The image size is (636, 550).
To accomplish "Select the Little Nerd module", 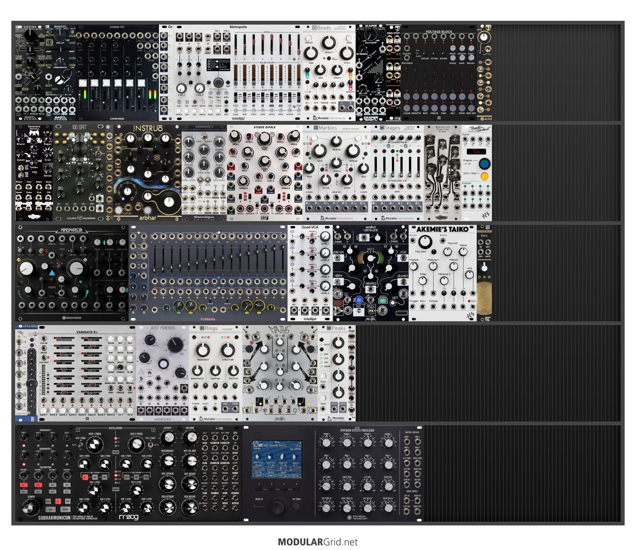I will (26, 373).
